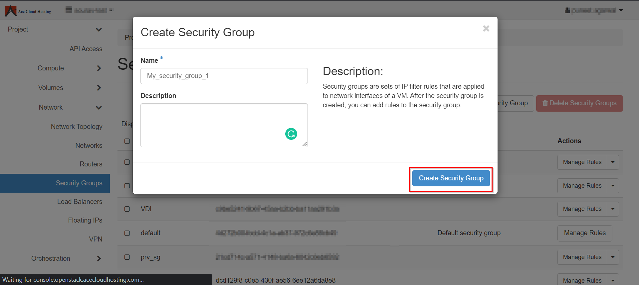Open Floating IPs in sidebar
Viewport: 639px width, 285px height.
click(85, 220)
